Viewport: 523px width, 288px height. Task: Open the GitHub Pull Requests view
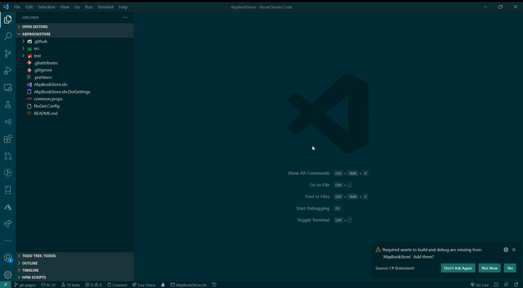[8, 156]
